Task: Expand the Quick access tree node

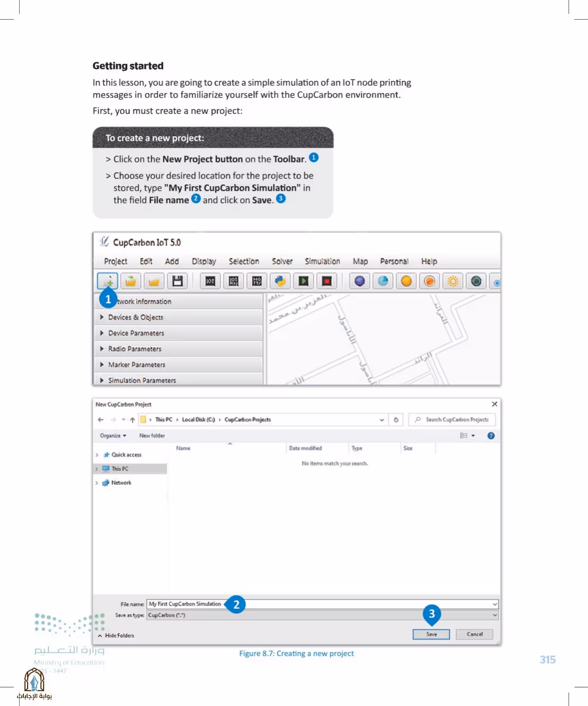Action: click(97, 455)
